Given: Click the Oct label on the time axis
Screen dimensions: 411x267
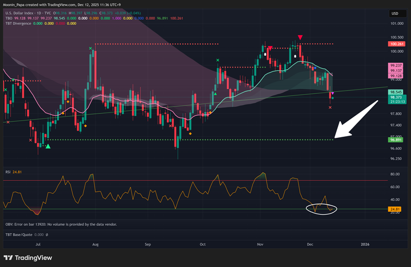Looking at the screenshot, I should point(202,244).
